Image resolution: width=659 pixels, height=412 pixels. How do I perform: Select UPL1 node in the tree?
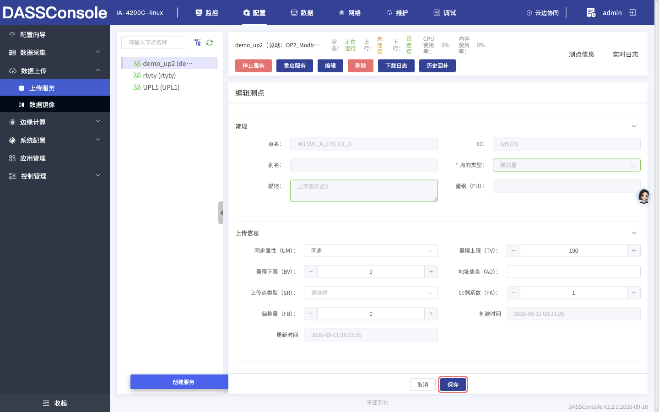[170, 87]
